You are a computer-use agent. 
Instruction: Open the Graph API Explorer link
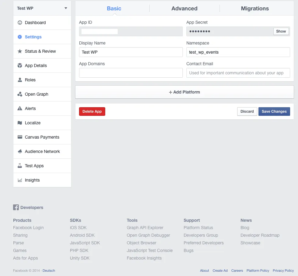coord(145,228)
